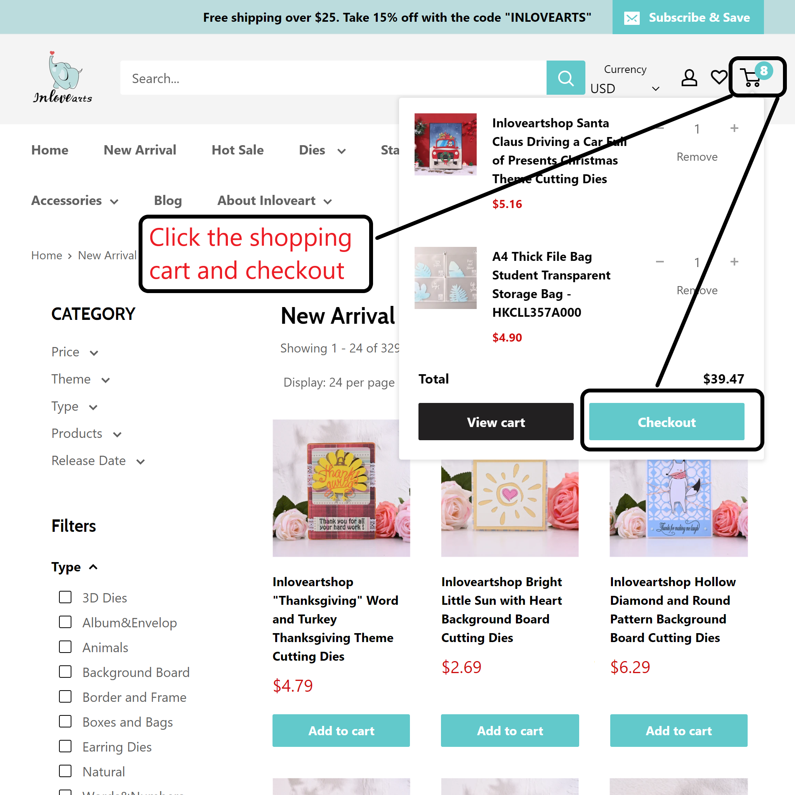Expand the Dies navigation menu

coord(322,150)
